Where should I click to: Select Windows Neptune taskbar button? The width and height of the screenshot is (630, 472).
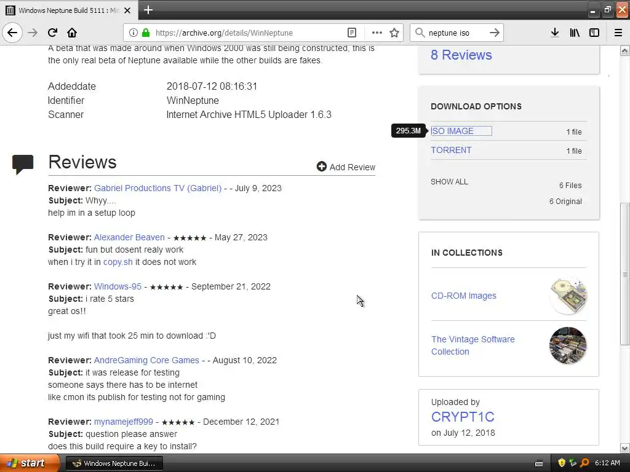click(x=114, y=463)
